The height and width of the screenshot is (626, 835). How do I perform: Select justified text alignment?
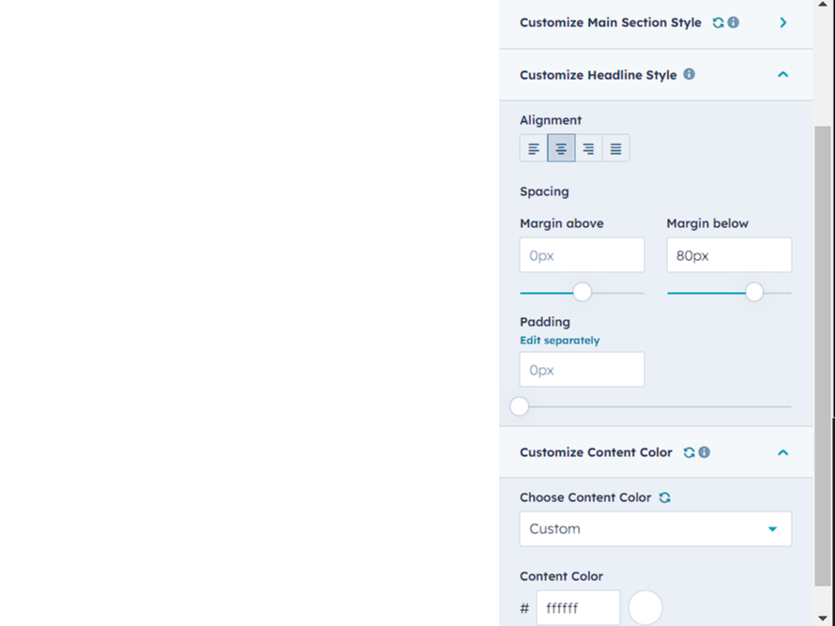(x=615, y=147)
